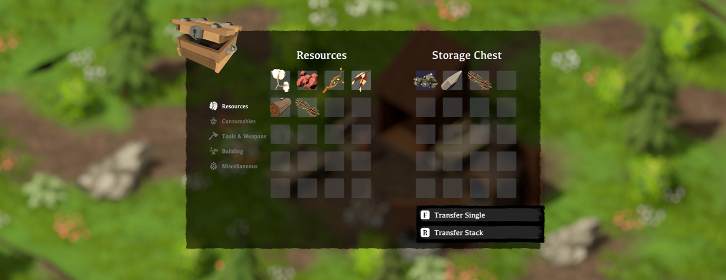This screenshot has height=280, width=726.
Task: Select the stick bundle in Storage Chest
Action: tap(480, 80)
